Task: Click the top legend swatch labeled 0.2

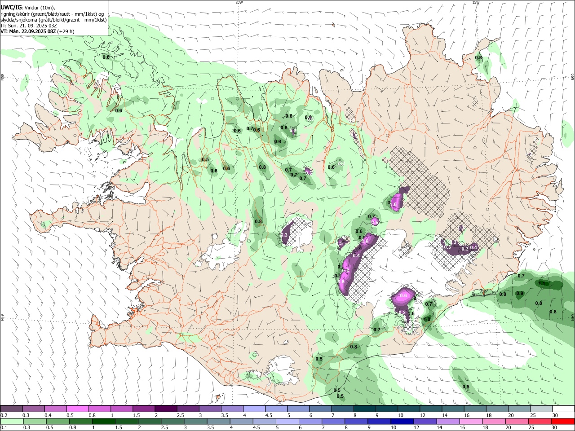Action: pyautogui.click(x=11, y=409)
